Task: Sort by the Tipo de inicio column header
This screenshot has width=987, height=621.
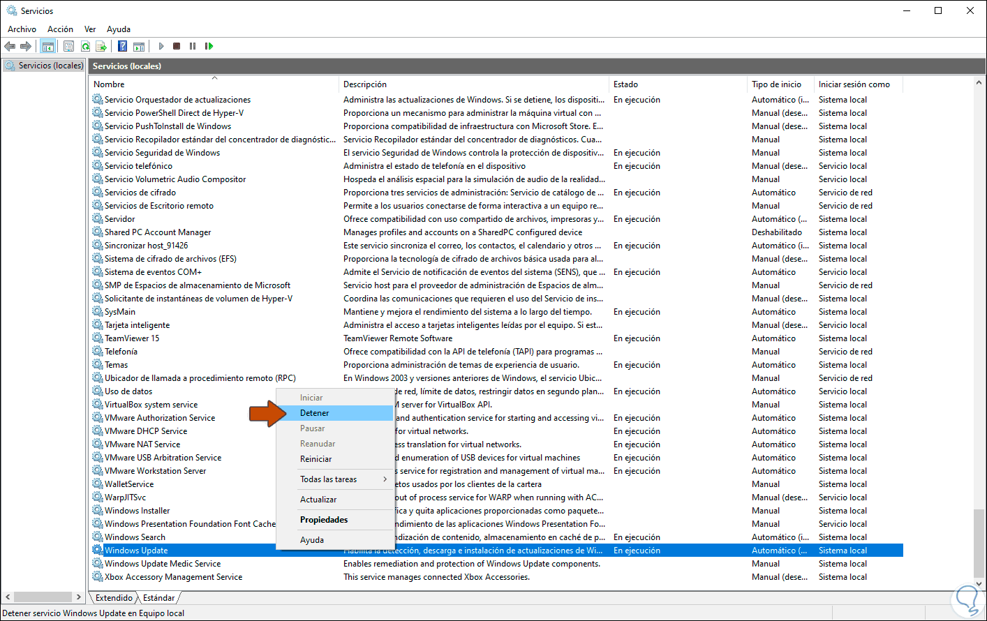Action: click(x=781, y=84)
